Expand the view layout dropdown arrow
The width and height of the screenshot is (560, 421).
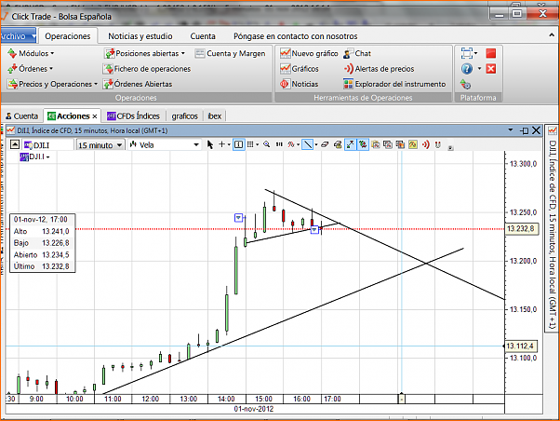click(476, 53)
